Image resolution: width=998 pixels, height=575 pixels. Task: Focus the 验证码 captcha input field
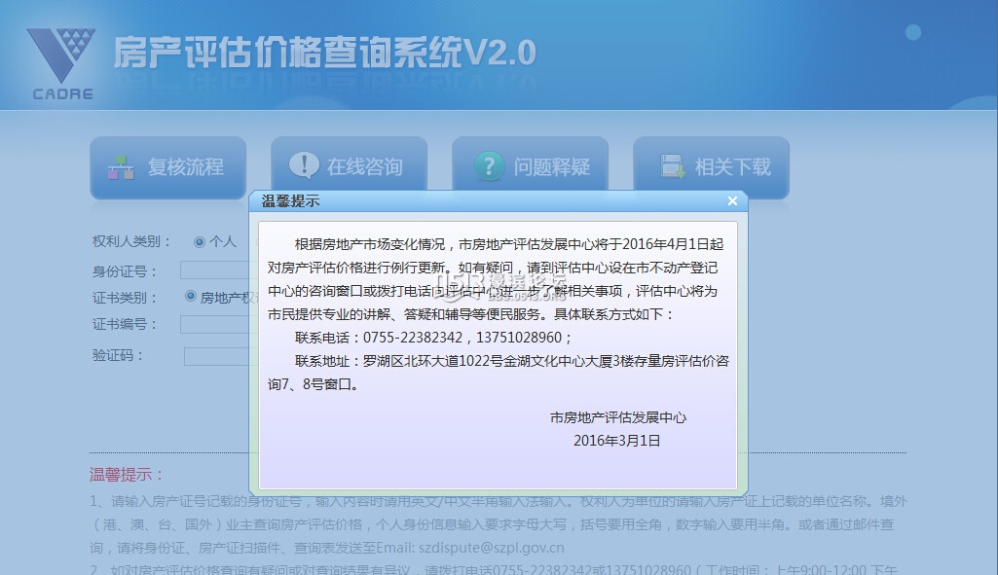[x=216, y=356]
